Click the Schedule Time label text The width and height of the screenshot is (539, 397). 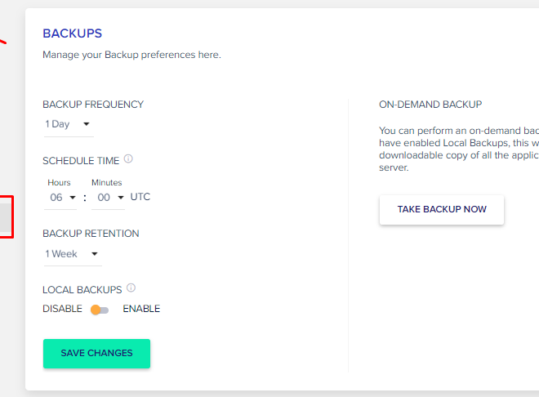click(x=81, y=161)
